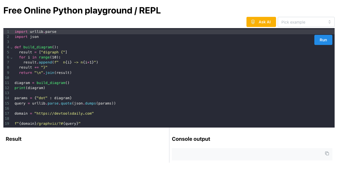Image resolution: width=338 pixels, height=177 pixels.
Task: Open the Pick example dropdown
Action: coord(306,22)
